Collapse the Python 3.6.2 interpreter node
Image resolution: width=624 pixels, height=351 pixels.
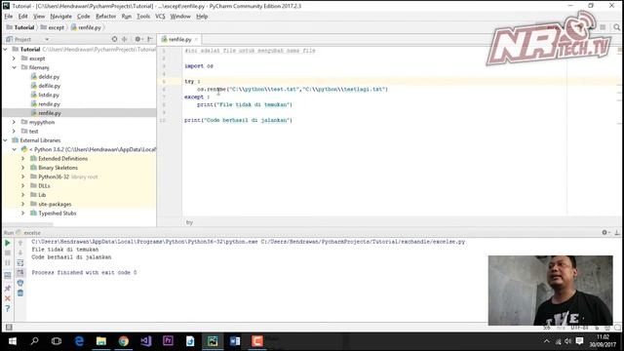coord(15,149)
